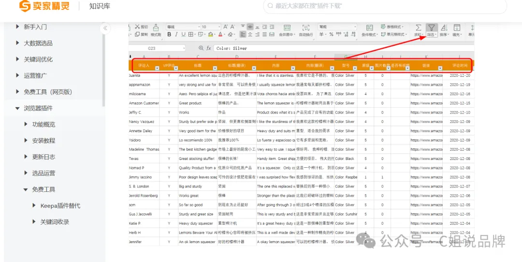
Task: Open Table Style (表格样式) menu
Action: point(393,27)
